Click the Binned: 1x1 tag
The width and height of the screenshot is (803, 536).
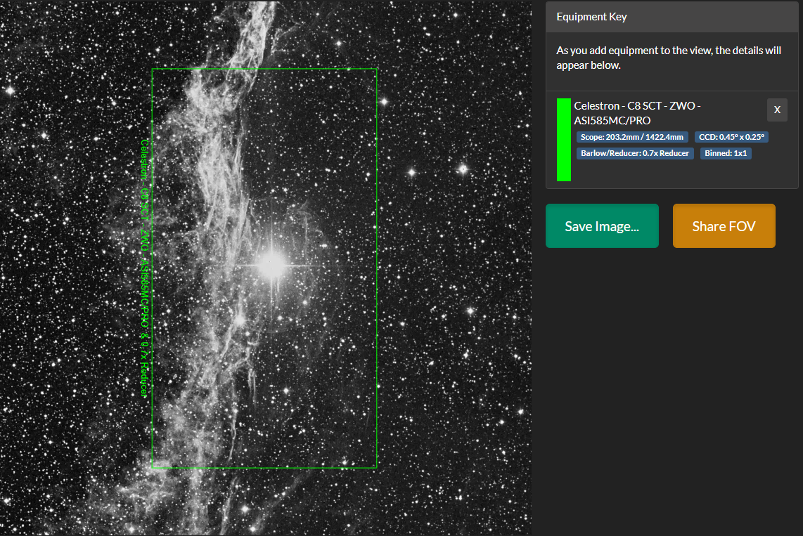point(726,153)
